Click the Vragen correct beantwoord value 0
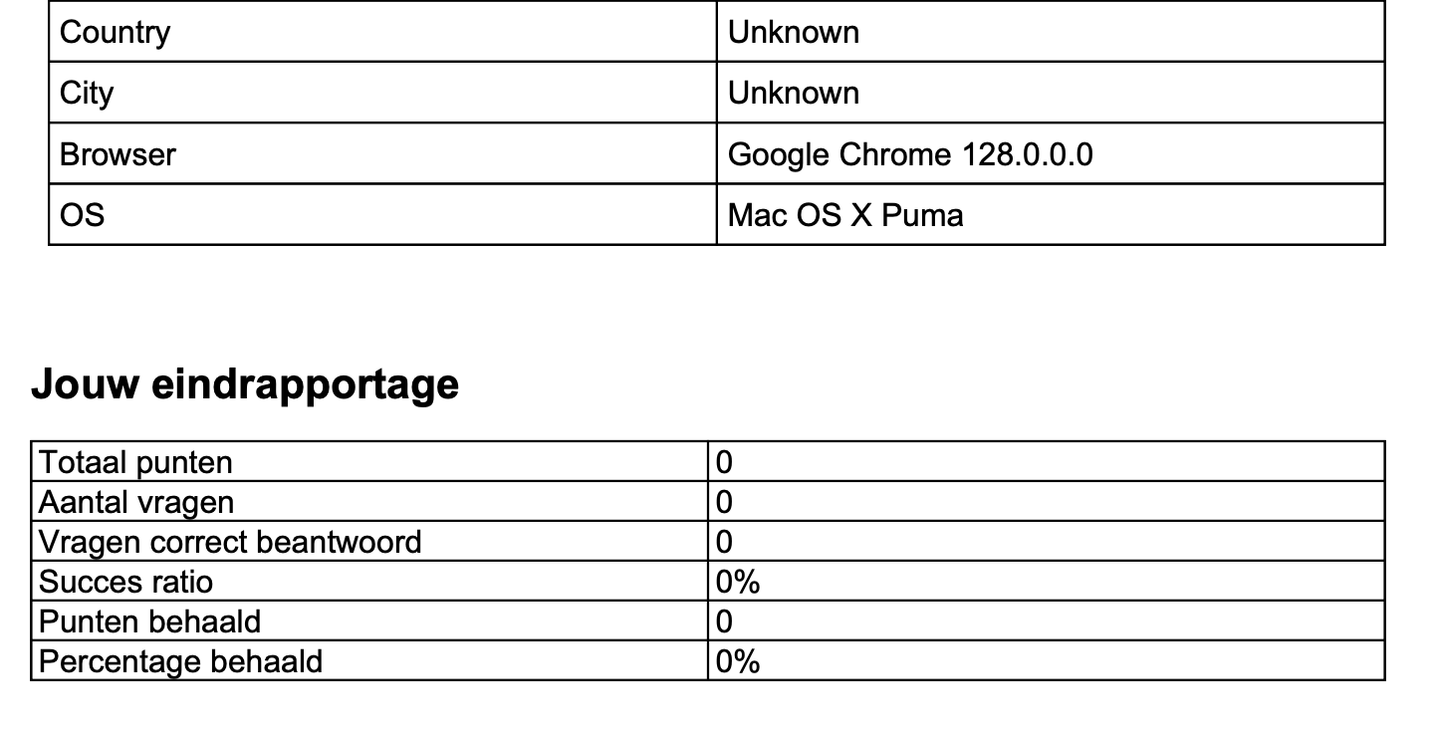1434x741 pixels. [724, 542]
